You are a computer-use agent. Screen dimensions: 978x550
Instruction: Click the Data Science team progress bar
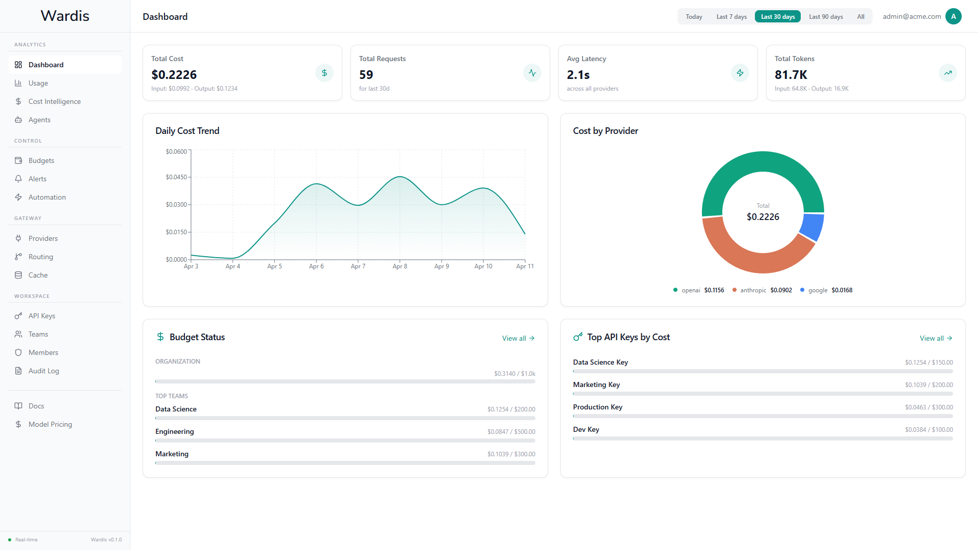click(x=345, y=418)
